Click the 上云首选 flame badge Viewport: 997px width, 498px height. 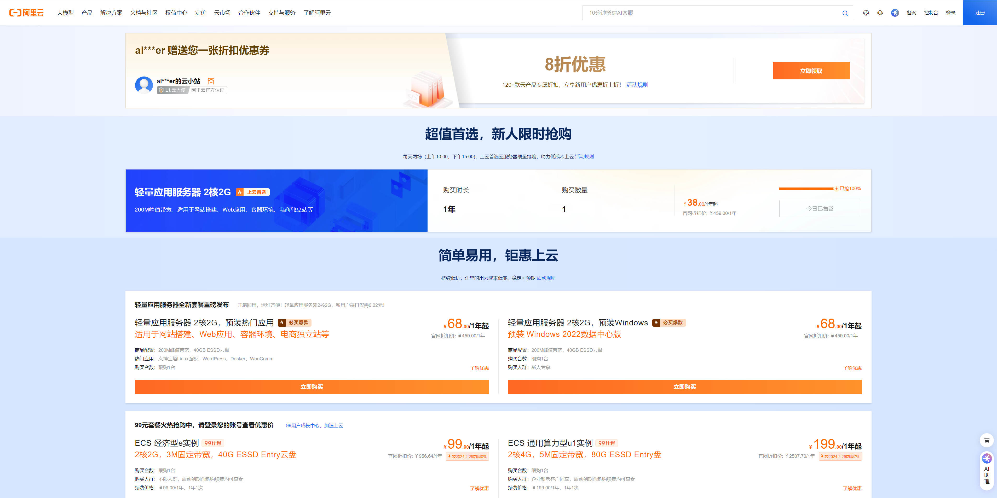(x=253, y=192)
